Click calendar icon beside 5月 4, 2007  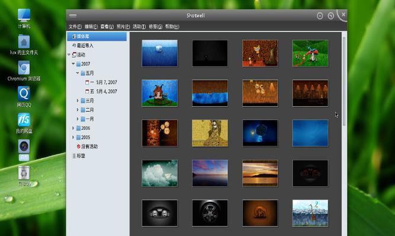tap(87, 91)
